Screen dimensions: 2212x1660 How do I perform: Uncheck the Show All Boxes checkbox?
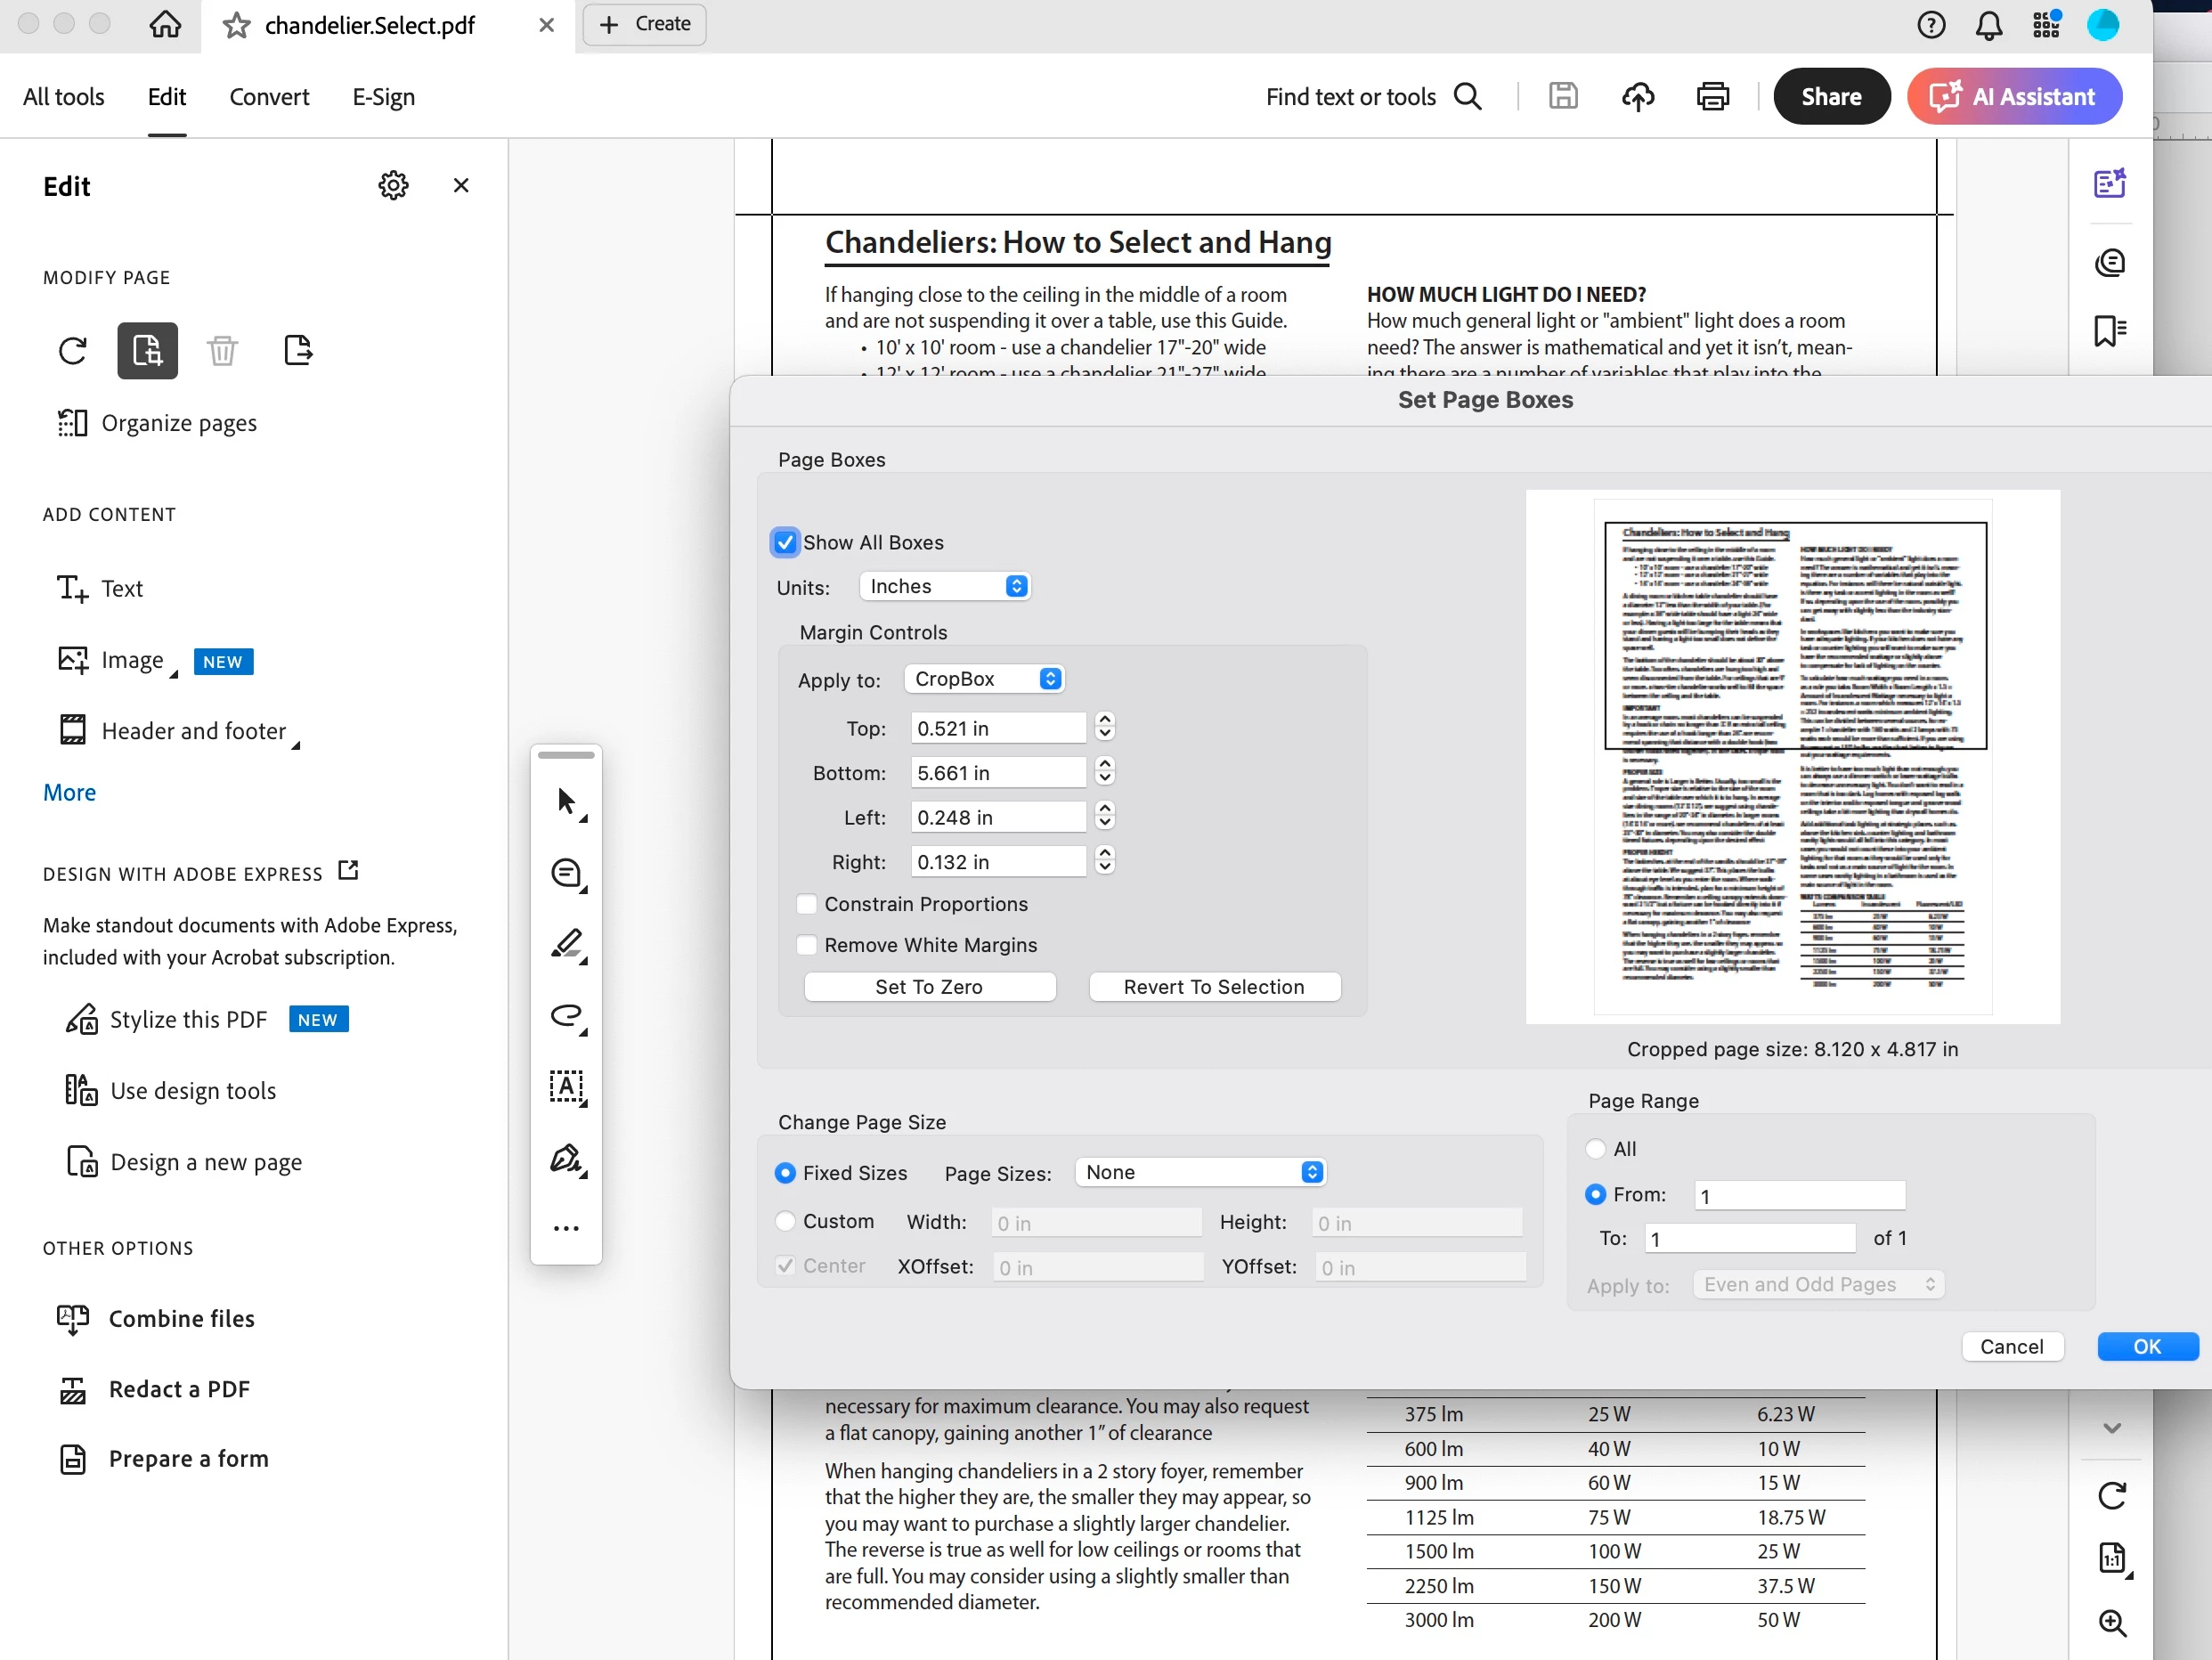pos(785,542)
